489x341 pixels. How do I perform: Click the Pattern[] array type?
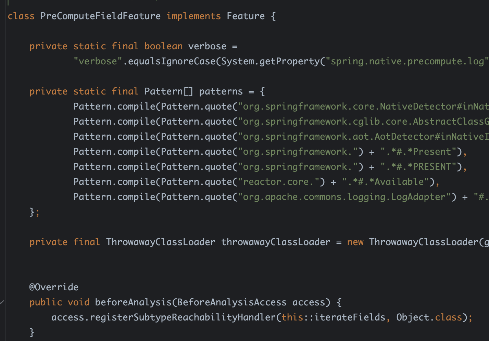click(x=169, y=91)
